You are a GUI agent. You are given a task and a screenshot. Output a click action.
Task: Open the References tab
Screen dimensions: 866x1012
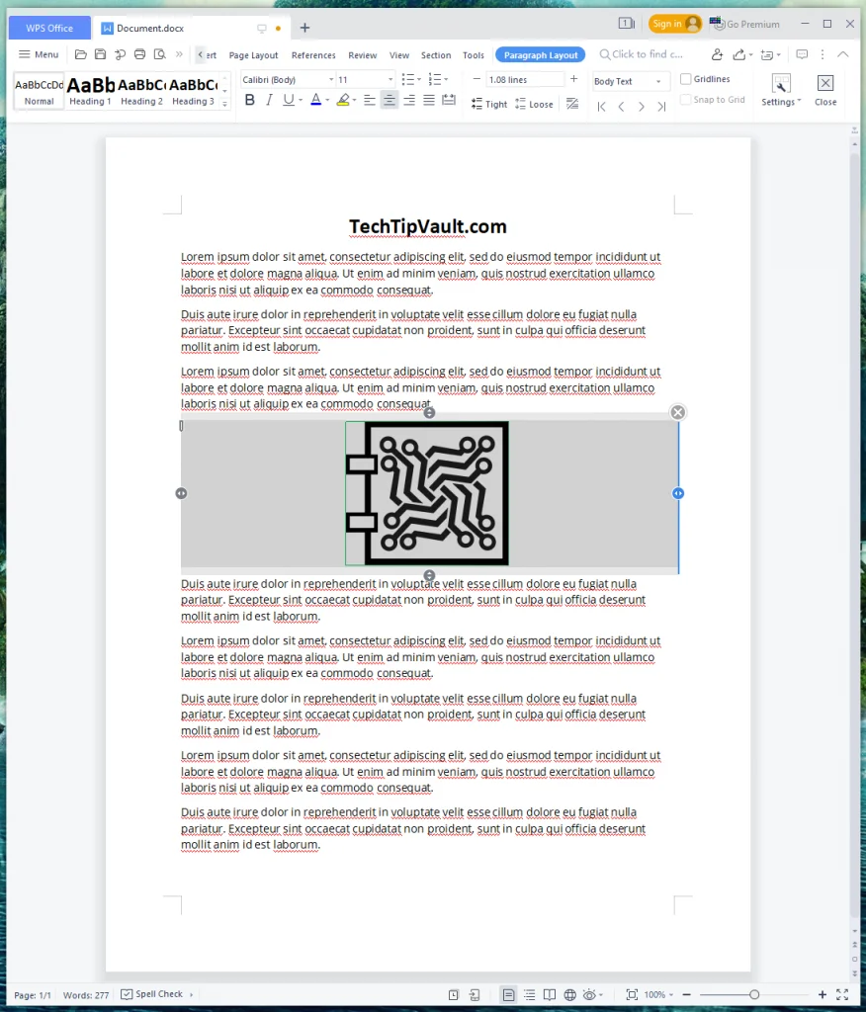[313, 55]
